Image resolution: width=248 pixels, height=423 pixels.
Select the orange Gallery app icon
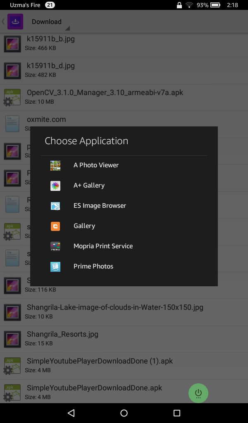[x=55, y=226]
